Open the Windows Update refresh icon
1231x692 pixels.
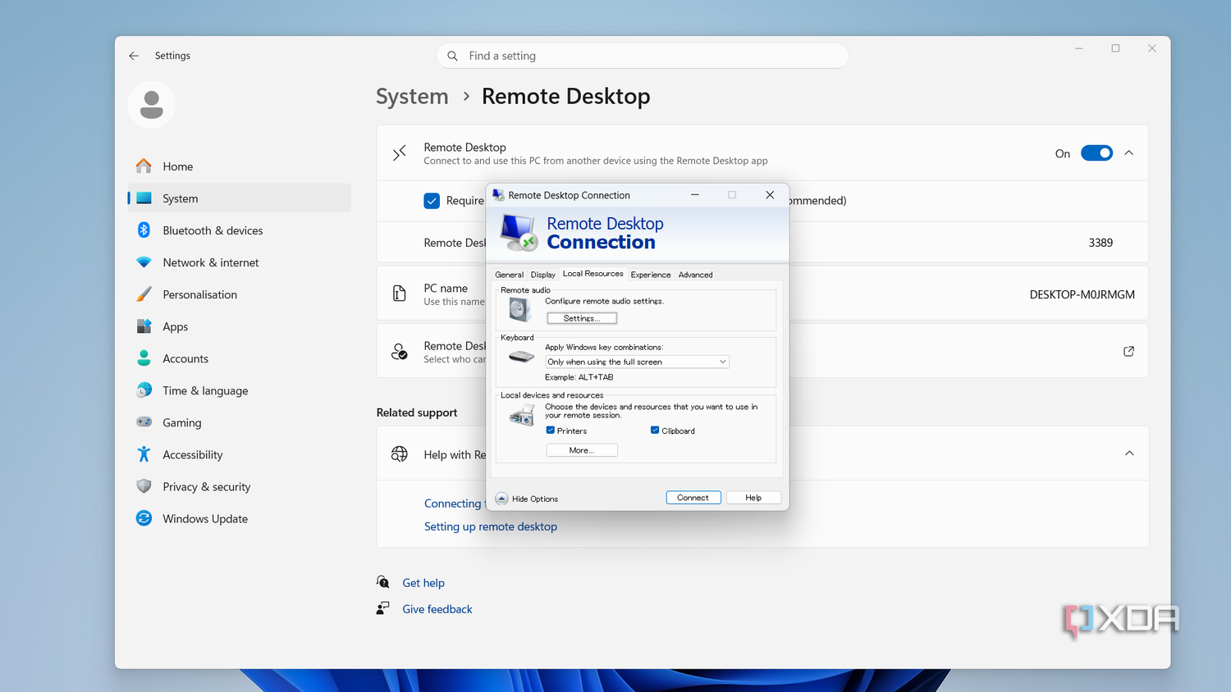144,518
